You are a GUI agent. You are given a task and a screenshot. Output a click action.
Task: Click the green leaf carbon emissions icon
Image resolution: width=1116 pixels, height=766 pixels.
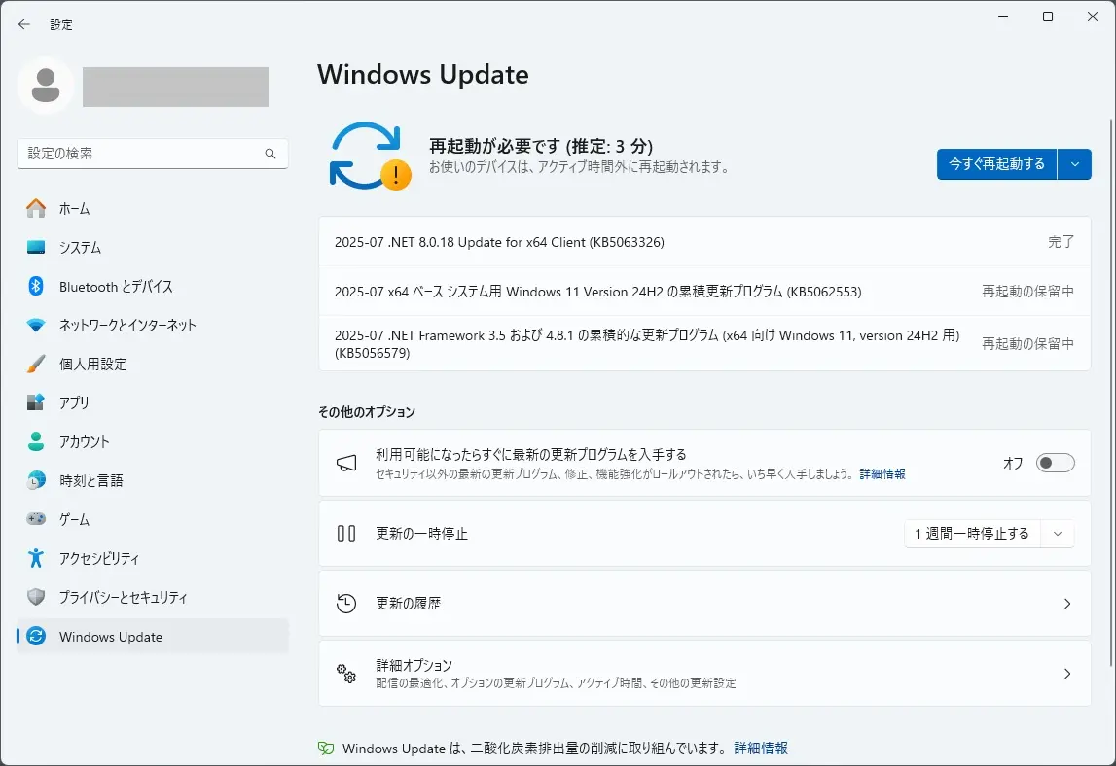[326, 749]
